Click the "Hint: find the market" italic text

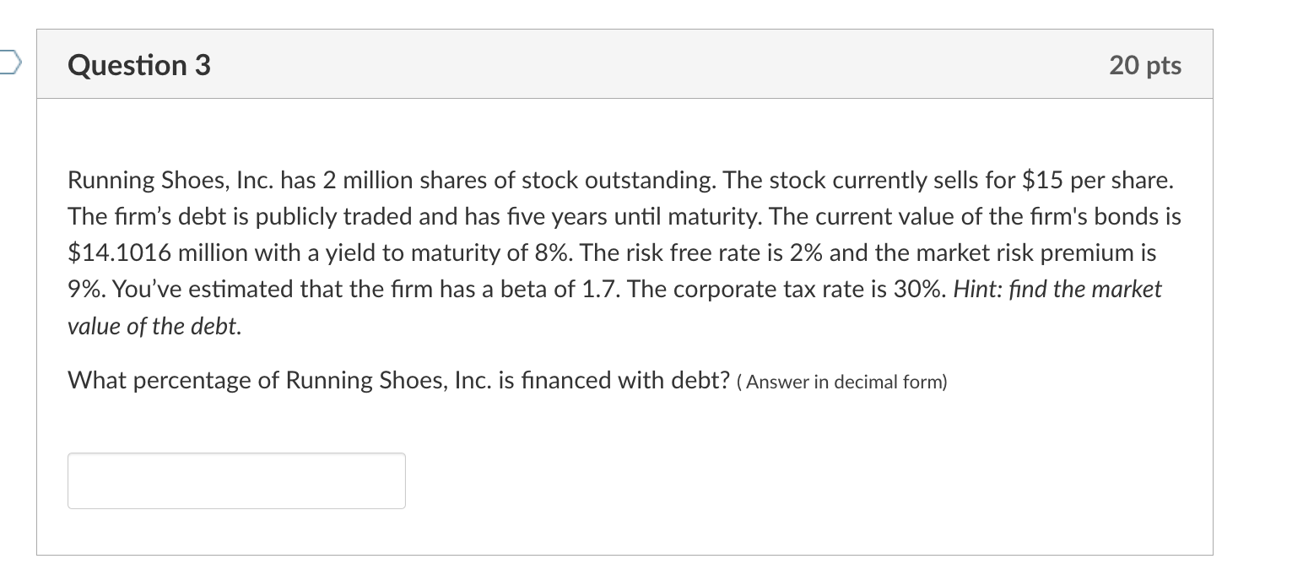point(1057,290)
